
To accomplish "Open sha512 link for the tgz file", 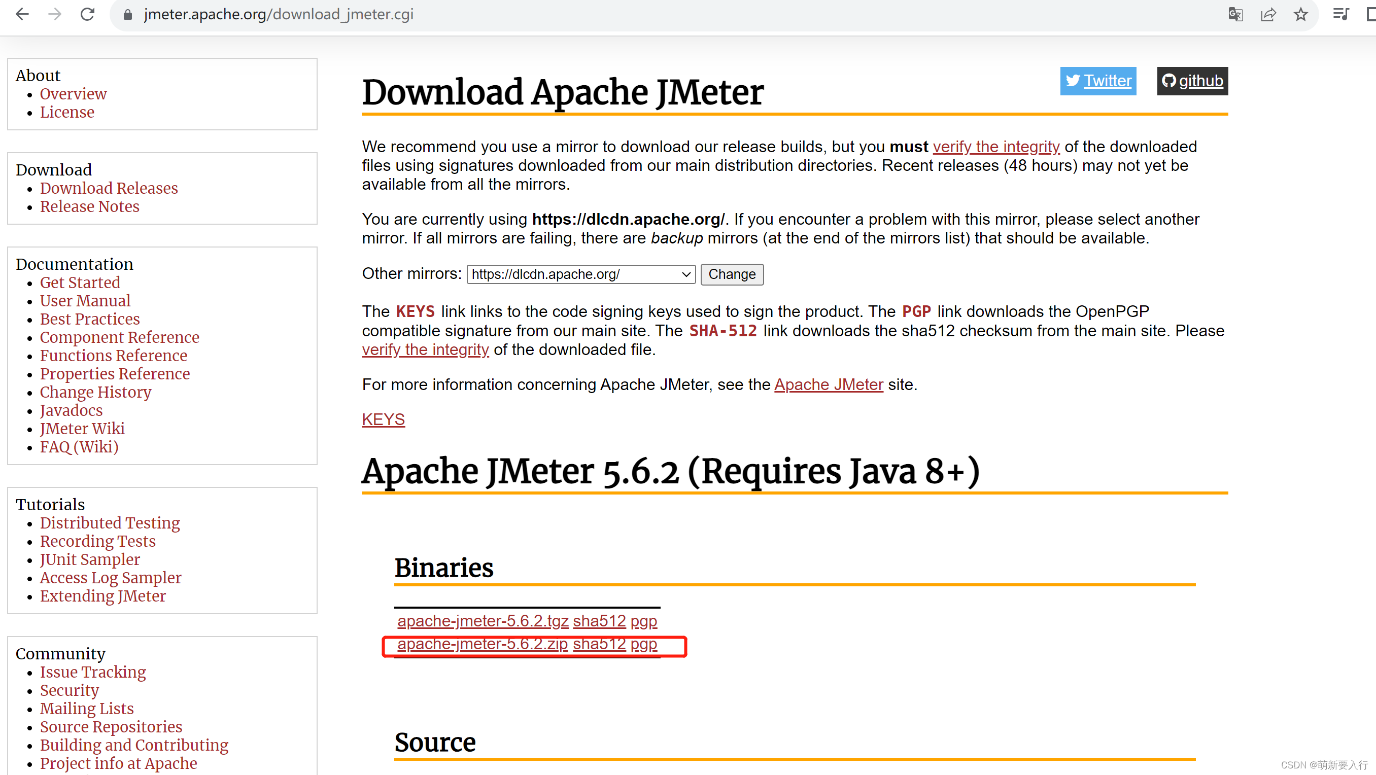I will 599,621.
